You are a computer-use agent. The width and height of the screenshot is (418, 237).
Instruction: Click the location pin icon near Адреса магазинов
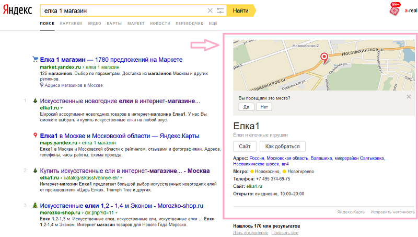(42, 85)
